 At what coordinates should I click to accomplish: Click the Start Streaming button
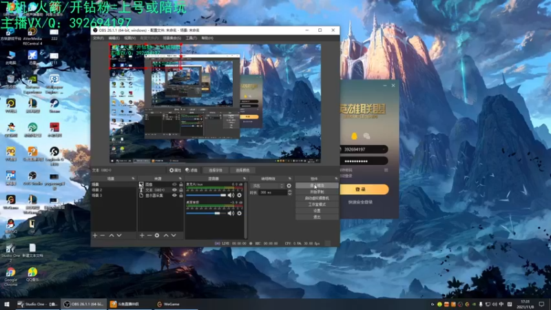click(x=317, y=185)
